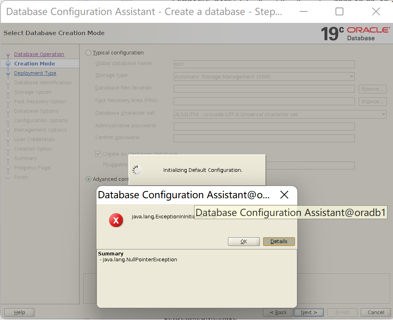Image resolution: width=393 pixels, height=320 pixels.
Task: Click Database files location field
Action: [264, 89]
